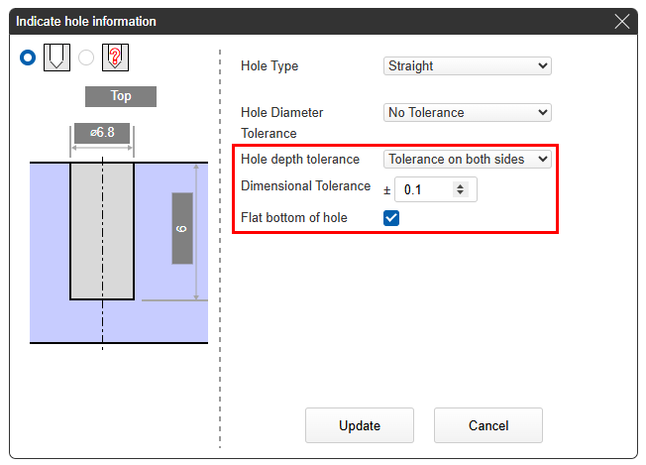The image size is (646, 465).
Task: Open the Hole Type dropdown
Action: tap(467, 66)
